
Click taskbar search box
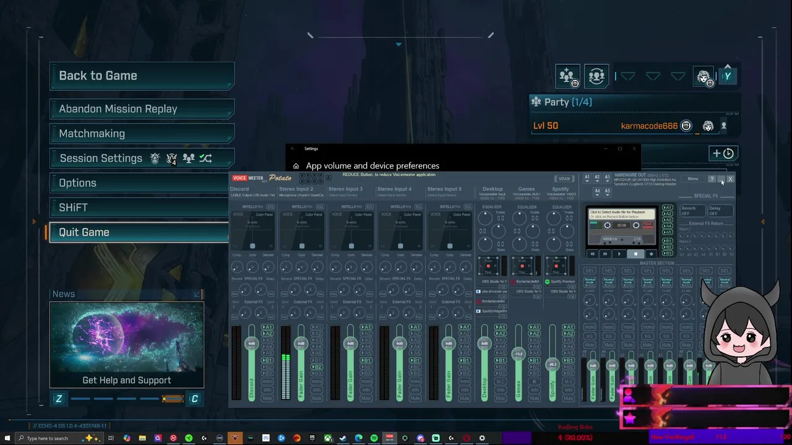(59, 438)
